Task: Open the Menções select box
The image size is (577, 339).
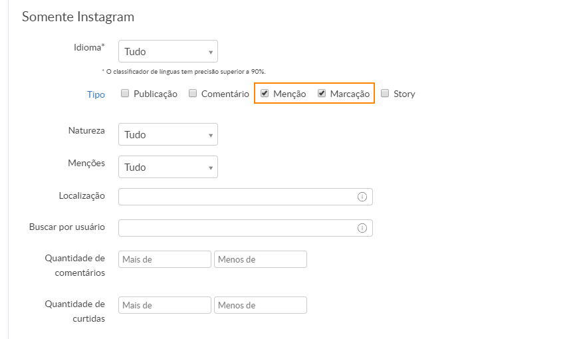Action: tap(168, 167)
